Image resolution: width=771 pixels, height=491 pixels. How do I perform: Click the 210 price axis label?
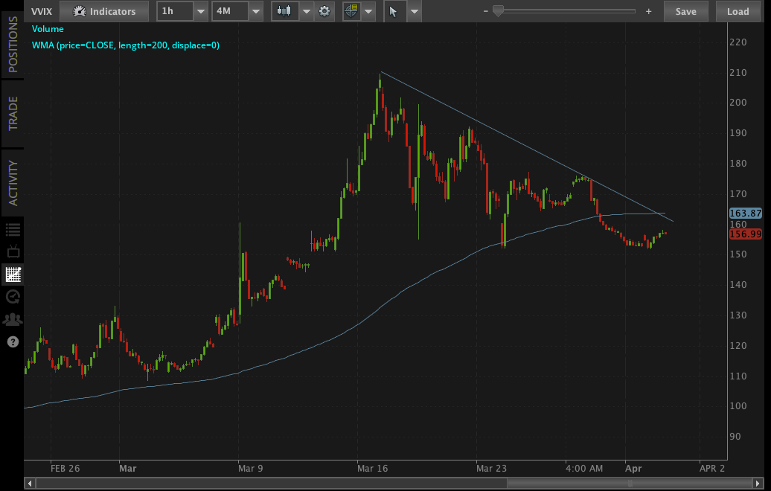738,72
